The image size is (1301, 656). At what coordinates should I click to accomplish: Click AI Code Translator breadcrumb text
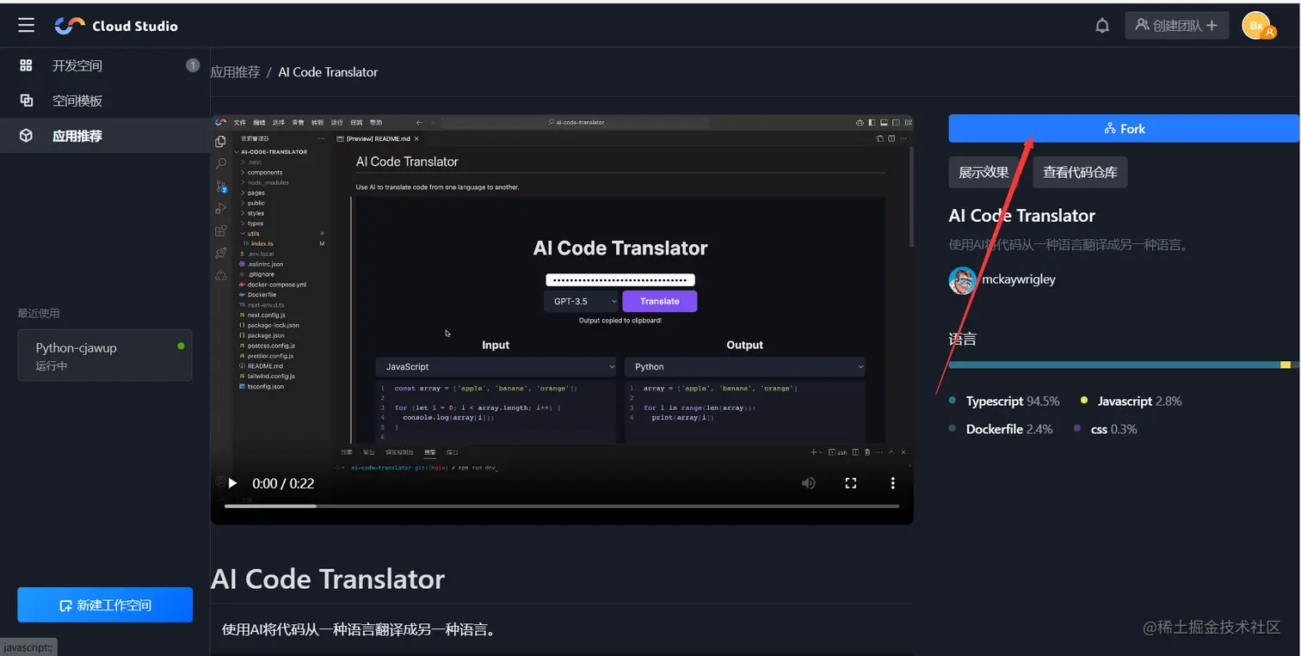point(328,72)
